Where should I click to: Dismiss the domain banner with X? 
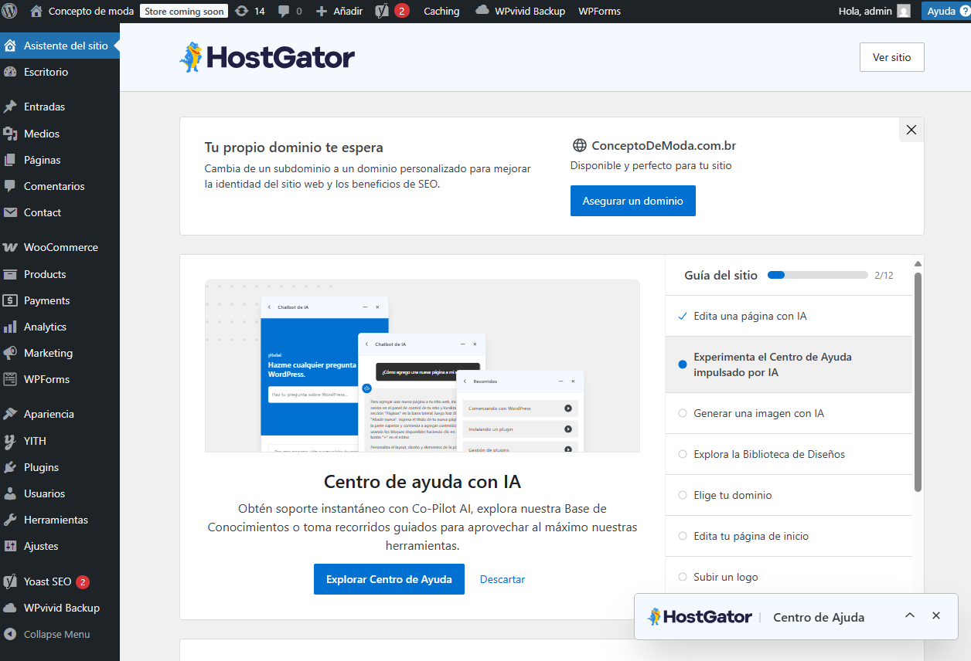click(911, 130)
